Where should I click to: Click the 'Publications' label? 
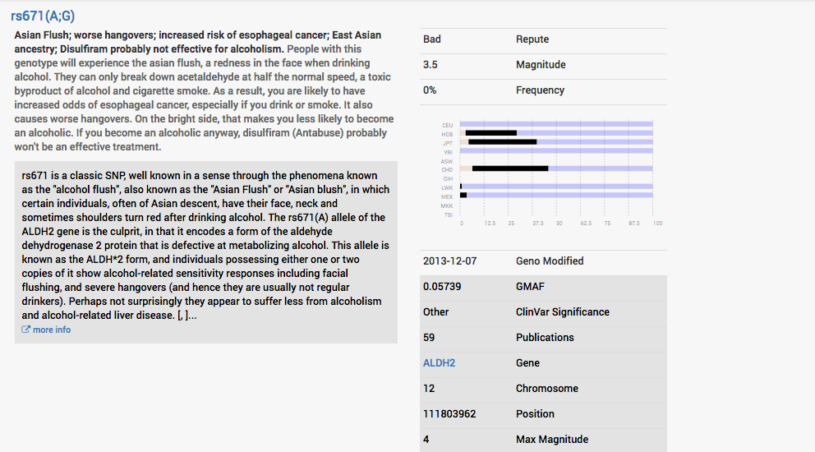coord(545,338)
